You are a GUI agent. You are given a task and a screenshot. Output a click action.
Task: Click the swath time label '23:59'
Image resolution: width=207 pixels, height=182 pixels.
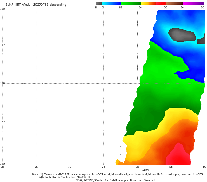(x=145, y=170)
